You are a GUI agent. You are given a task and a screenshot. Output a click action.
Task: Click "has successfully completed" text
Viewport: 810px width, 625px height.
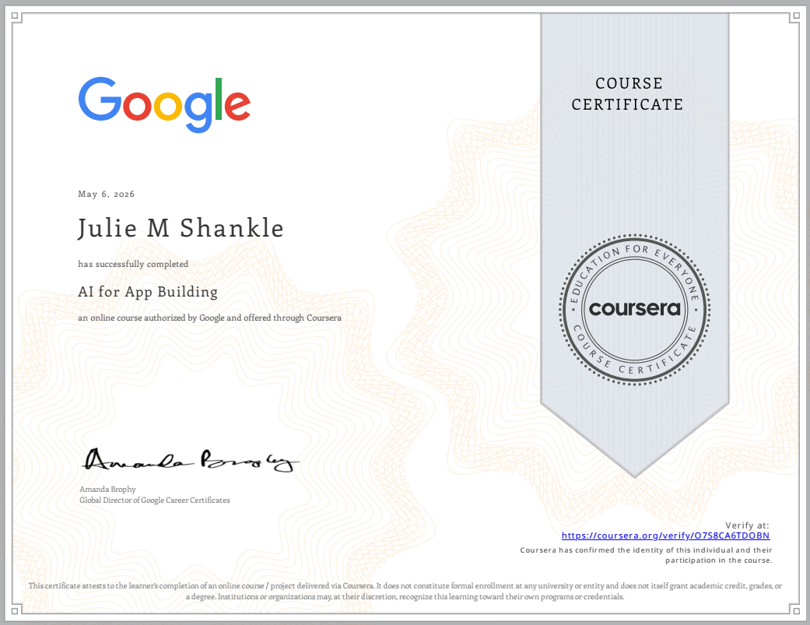click(133, 264)
